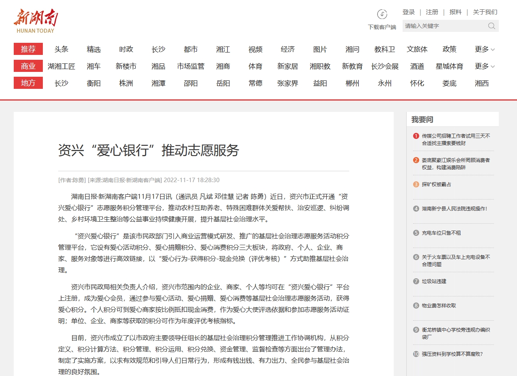Open the 郴州 region link
Image resolution: width=517 pixels, height=376 pixels.
pos(352,83)
